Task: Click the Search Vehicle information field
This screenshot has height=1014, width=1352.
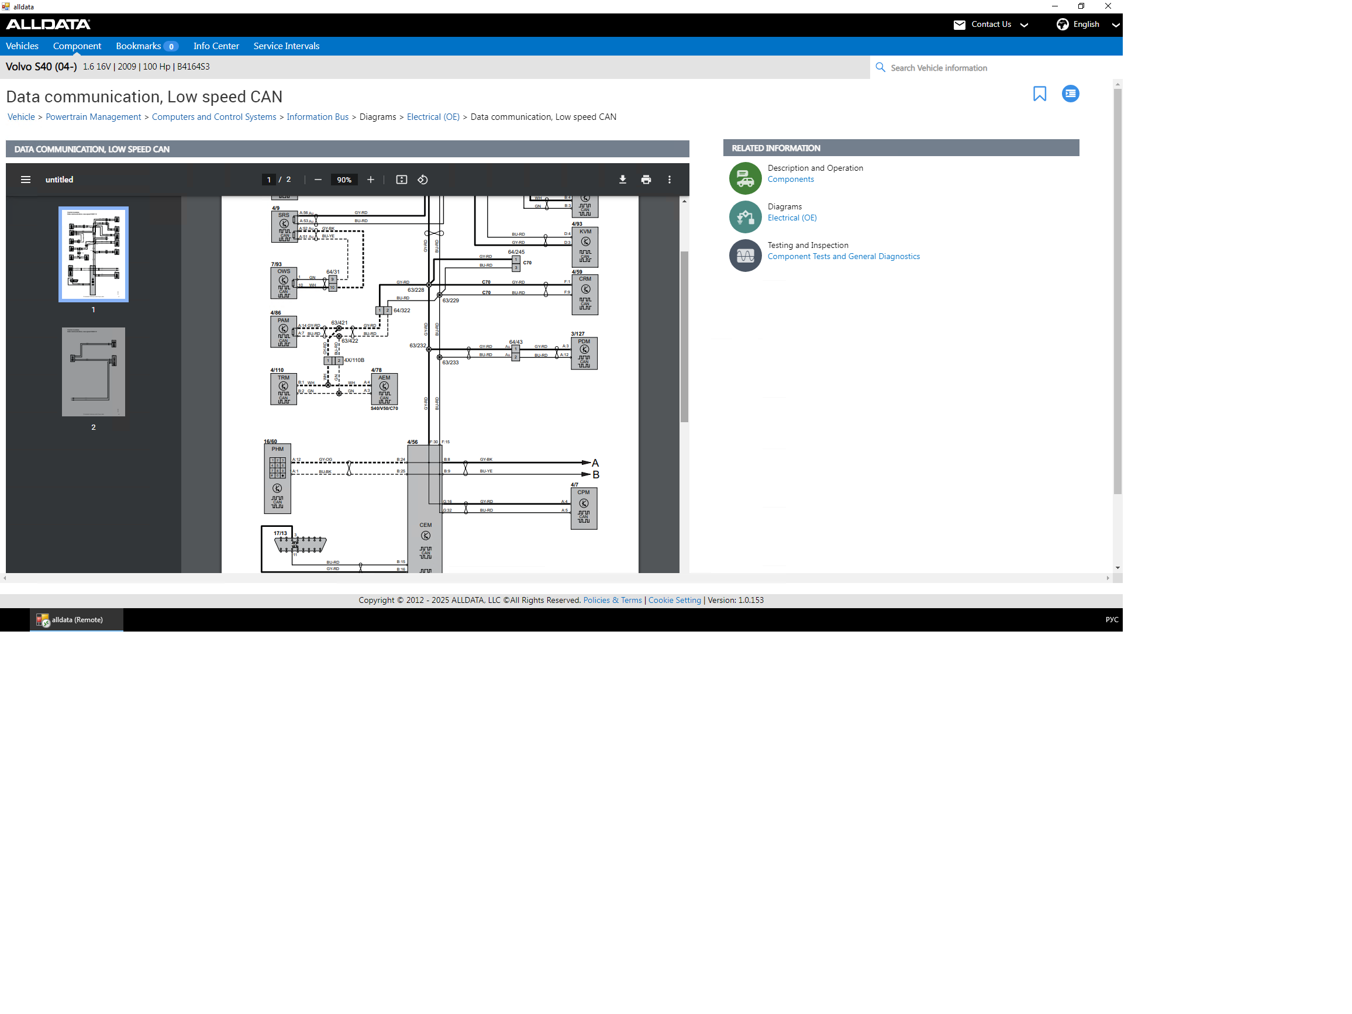Action: point(996,67)
